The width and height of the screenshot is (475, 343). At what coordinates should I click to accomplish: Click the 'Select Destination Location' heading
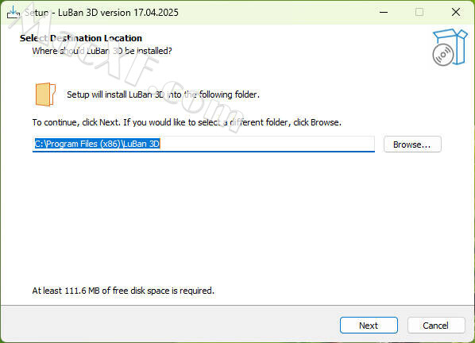(81, 38)
